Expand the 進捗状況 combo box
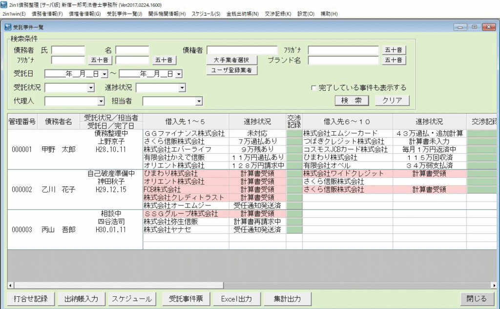 (x=182, y=88)
